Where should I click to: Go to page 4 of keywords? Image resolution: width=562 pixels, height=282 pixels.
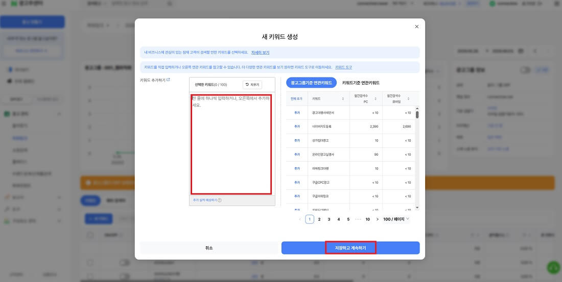[x=338, y=219]
